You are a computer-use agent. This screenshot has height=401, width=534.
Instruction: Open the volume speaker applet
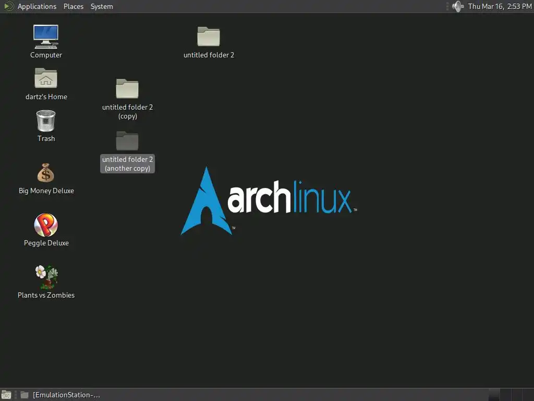point(458,6)
